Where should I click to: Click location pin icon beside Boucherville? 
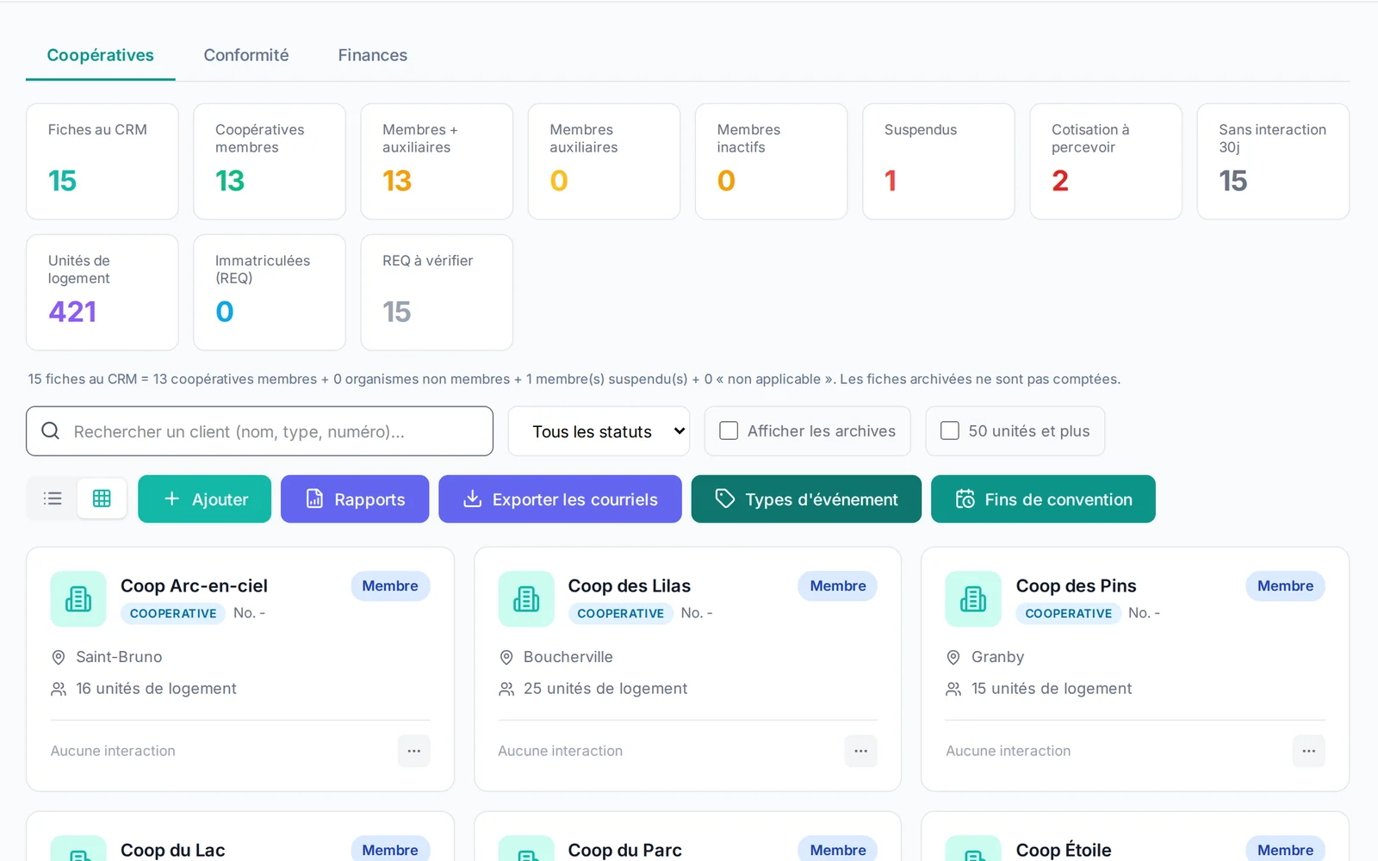click(x=506, y=657)
